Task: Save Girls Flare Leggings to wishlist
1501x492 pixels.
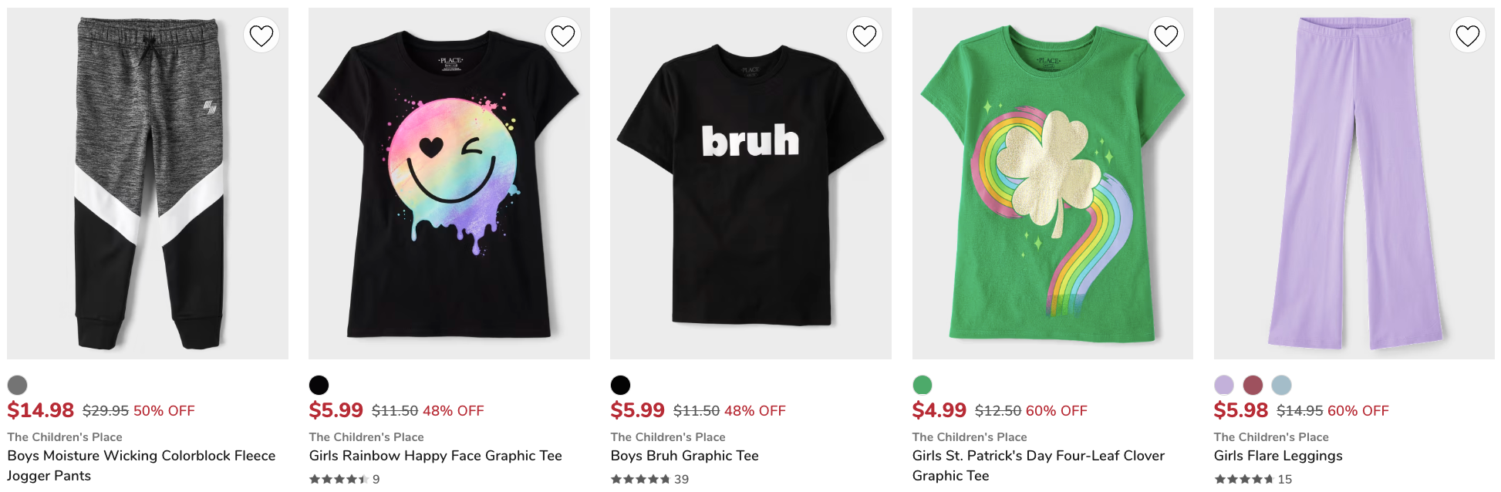Action: (1468, 35)
